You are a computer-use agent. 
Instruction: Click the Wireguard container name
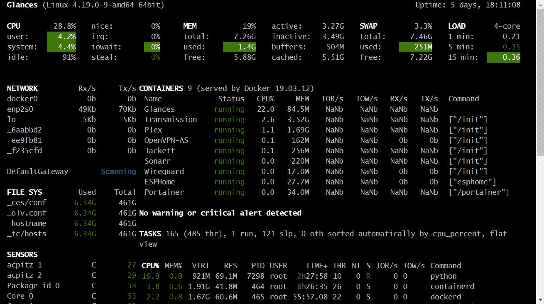pyautogui.click(x=164, y=172)
